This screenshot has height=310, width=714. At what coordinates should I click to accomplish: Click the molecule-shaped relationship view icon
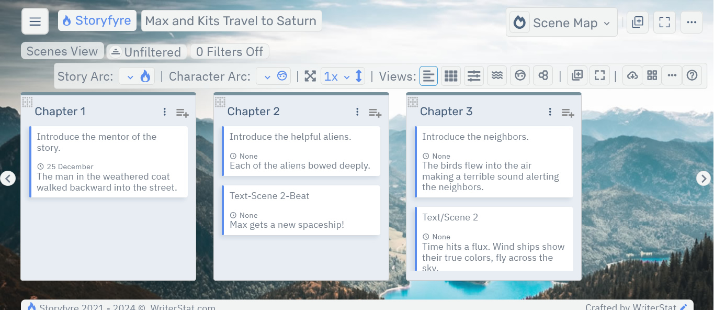(x=542, y=75)
